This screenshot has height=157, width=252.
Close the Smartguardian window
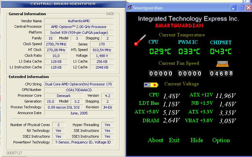(x=248, y=8)
